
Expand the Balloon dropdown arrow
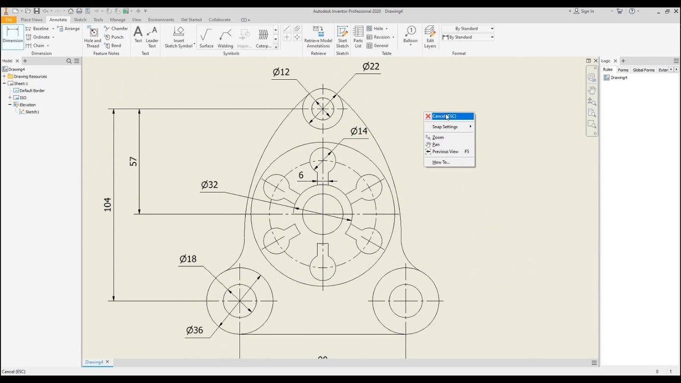click(x=410, y=46)
